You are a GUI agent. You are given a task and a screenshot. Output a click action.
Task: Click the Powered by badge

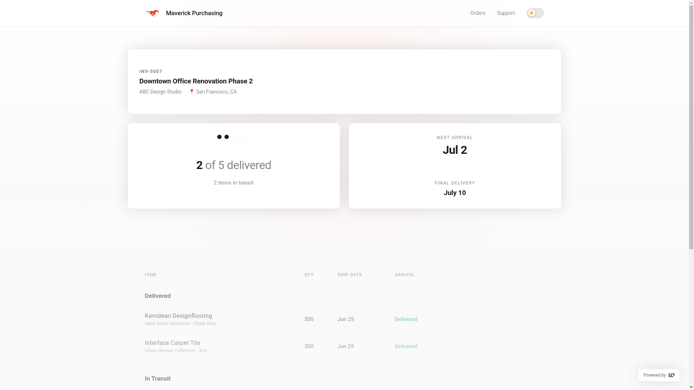coord(659,375)
